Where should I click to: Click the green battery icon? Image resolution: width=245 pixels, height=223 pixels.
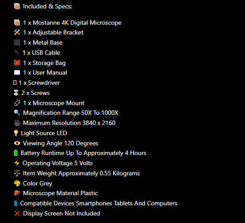16,153
